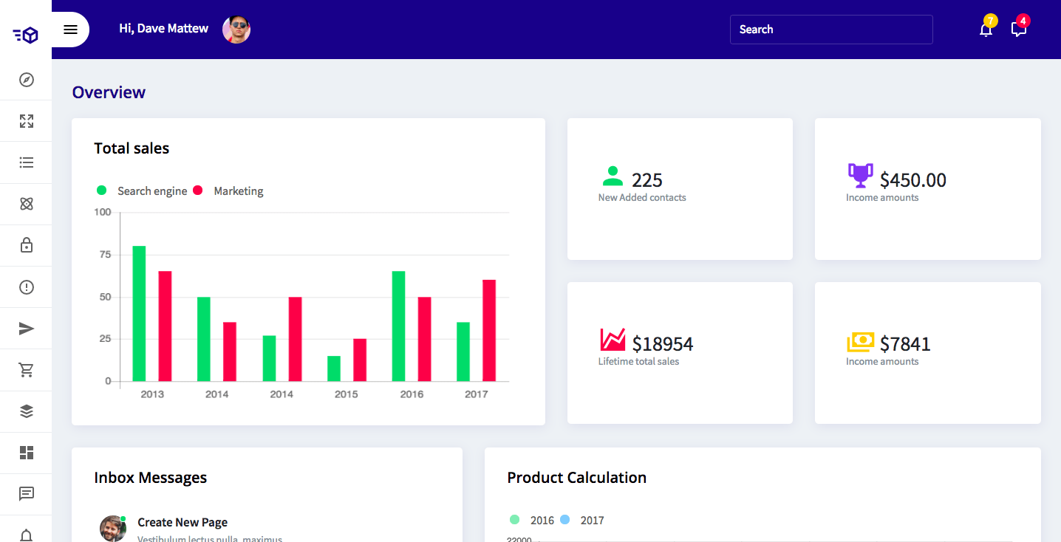Image resolution: width=1061 pixels, height=542 pixels.
Task: Open the shopping cart icon in sidebar
Action: point(26,369)
